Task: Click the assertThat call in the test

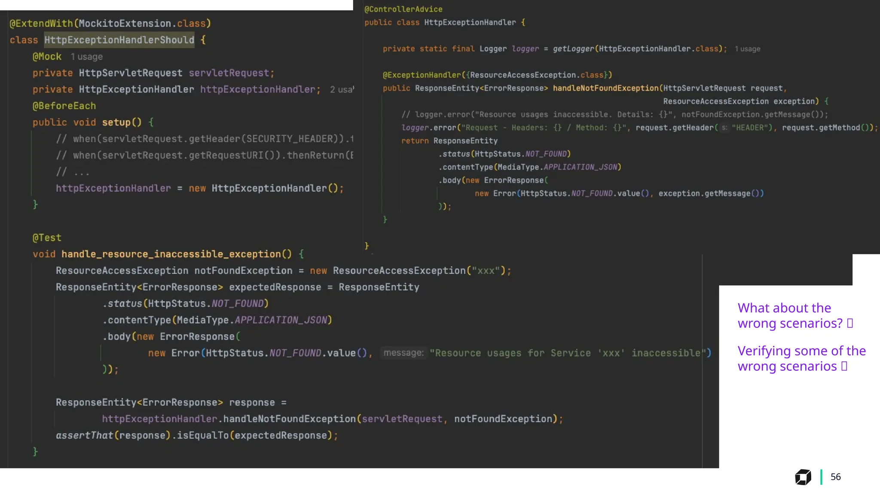Action: pyautogui.click(x=84, y=435)
